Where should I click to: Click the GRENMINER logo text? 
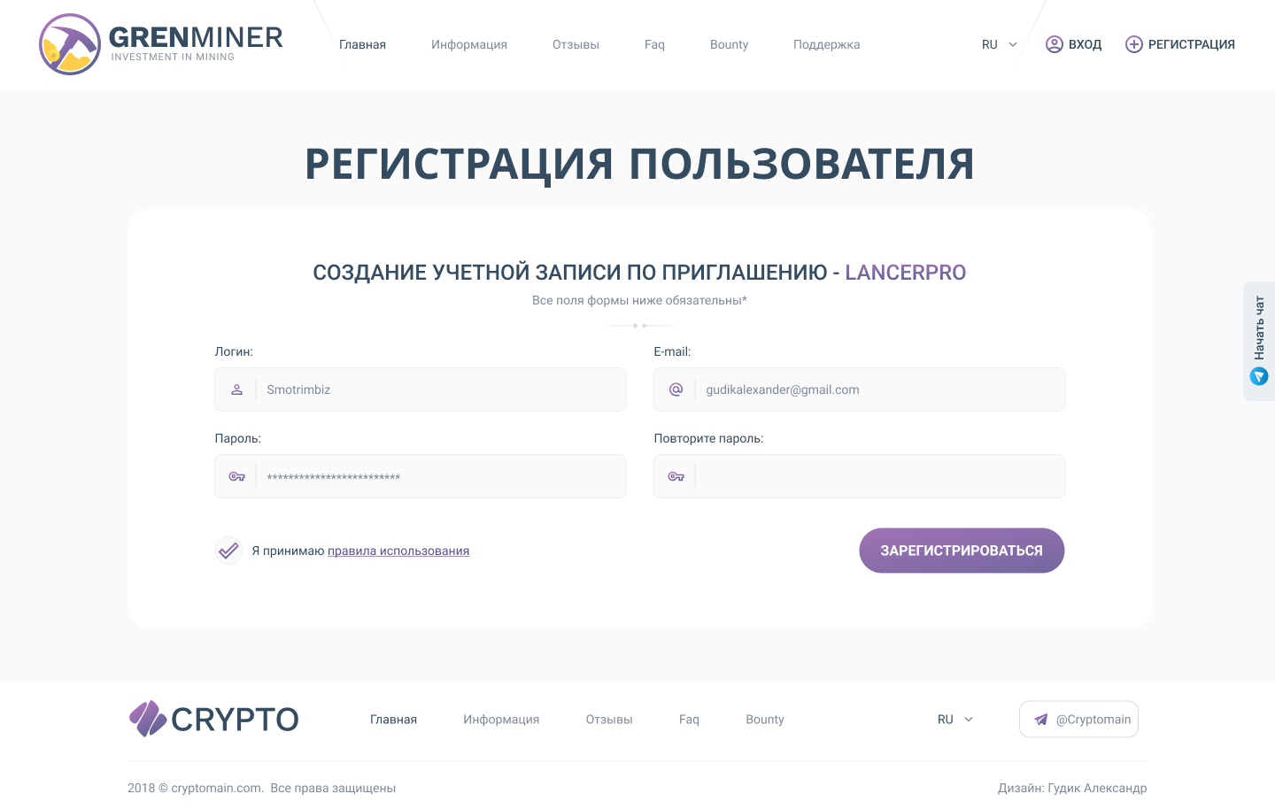pyautogui.click(x=196, y=37)
